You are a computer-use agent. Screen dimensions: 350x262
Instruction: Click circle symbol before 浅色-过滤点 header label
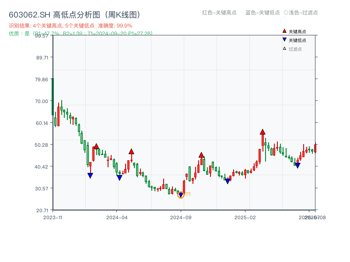285,13
